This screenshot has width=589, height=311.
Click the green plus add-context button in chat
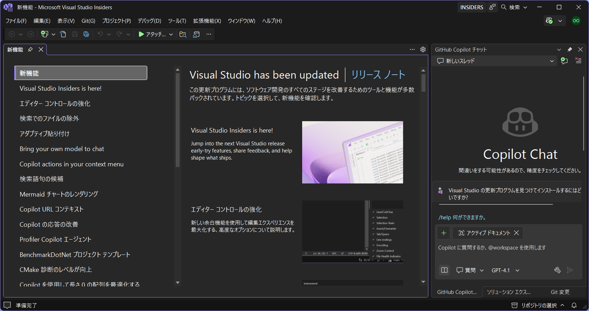[x=444, y=233]
